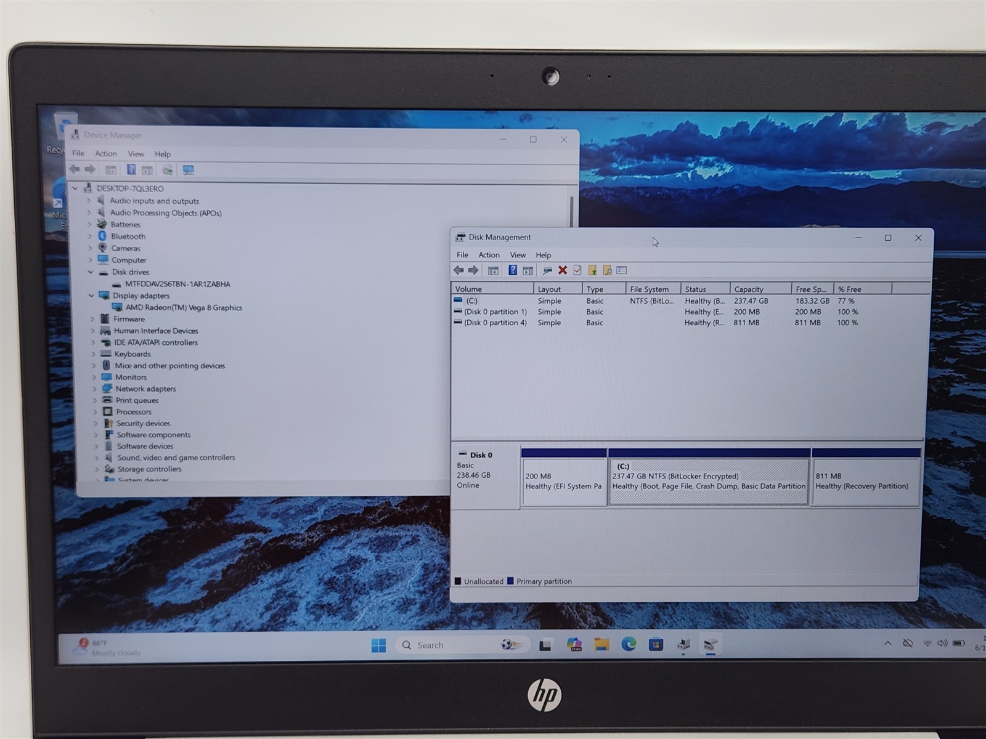Click Layout column header
Screen dimensions: 986x739
(557, 289)
